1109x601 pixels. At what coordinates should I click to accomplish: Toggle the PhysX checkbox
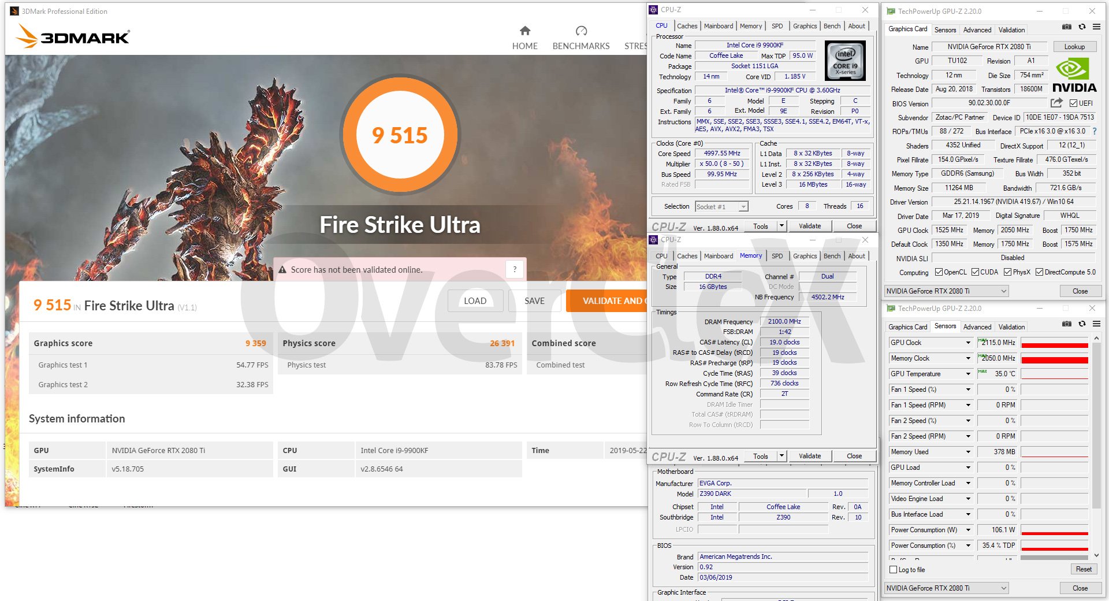pos(1007,272)
